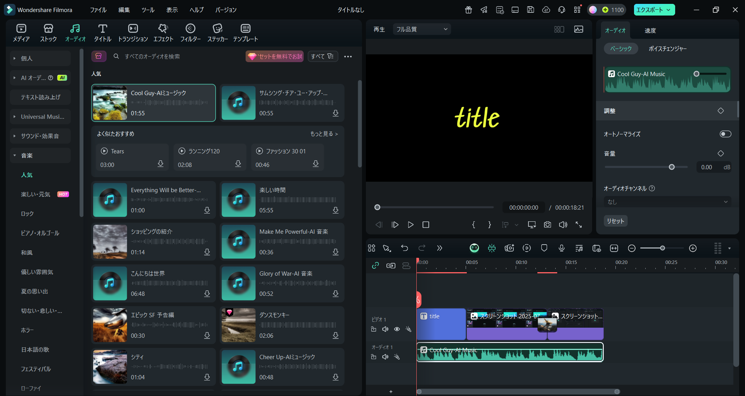
Task: Select the title clip on the timeline
Action: pos(441,324)
